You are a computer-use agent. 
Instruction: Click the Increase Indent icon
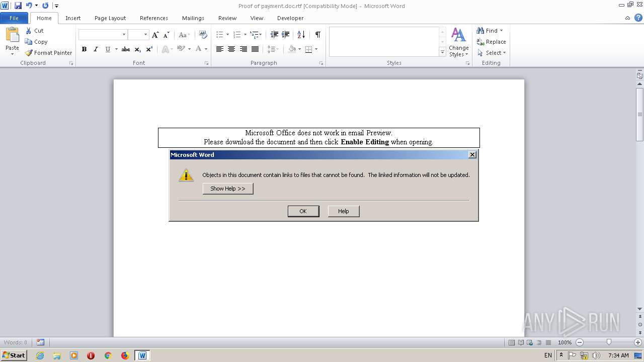click(x=285, y=35)
